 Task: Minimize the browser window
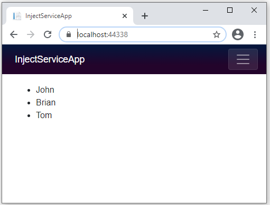pos(206,10)
